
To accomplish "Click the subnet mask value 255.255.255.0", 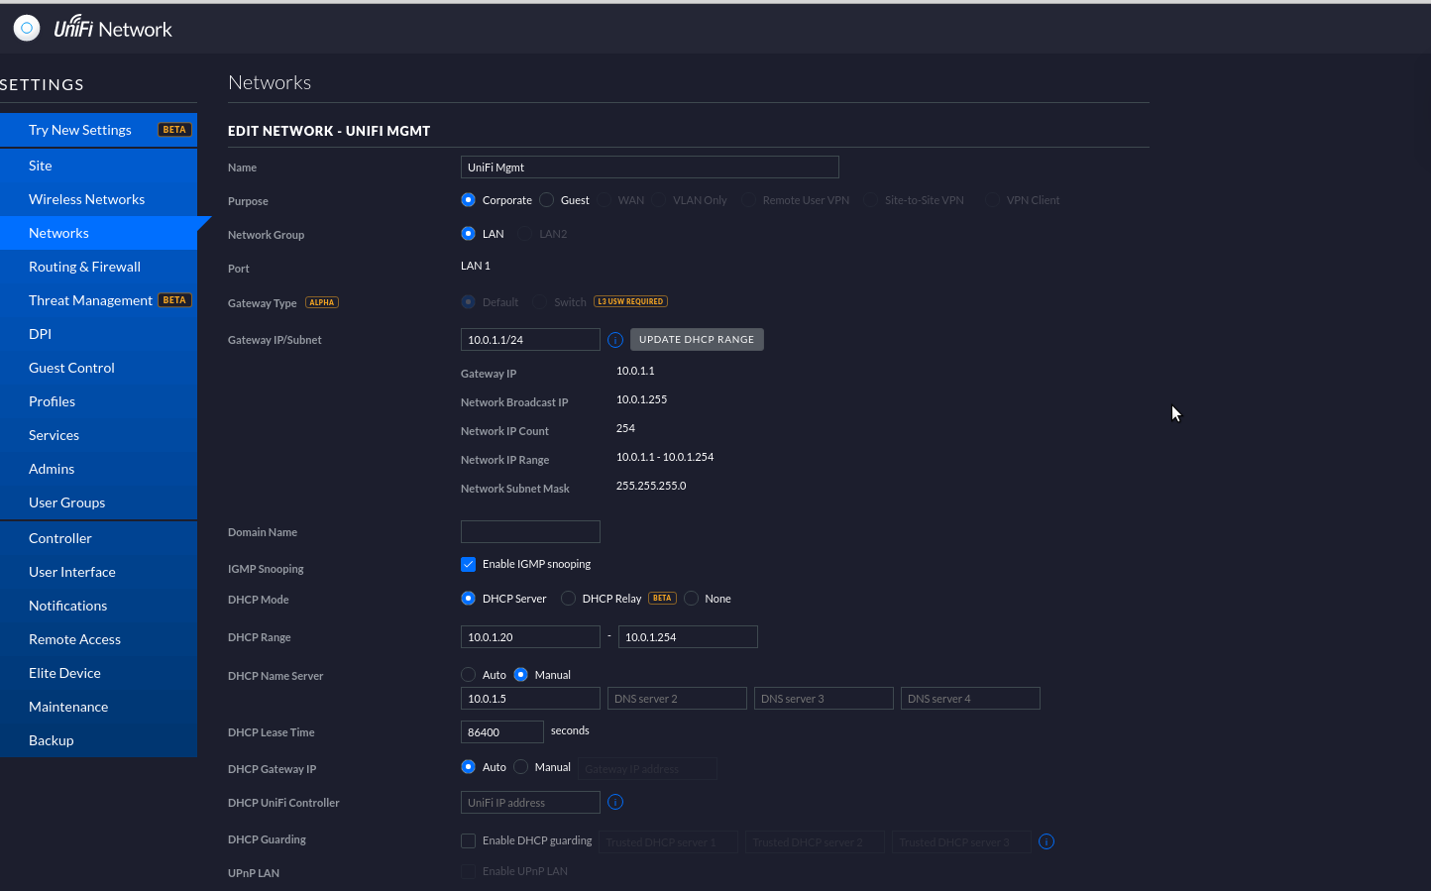I will pos(651,486).
